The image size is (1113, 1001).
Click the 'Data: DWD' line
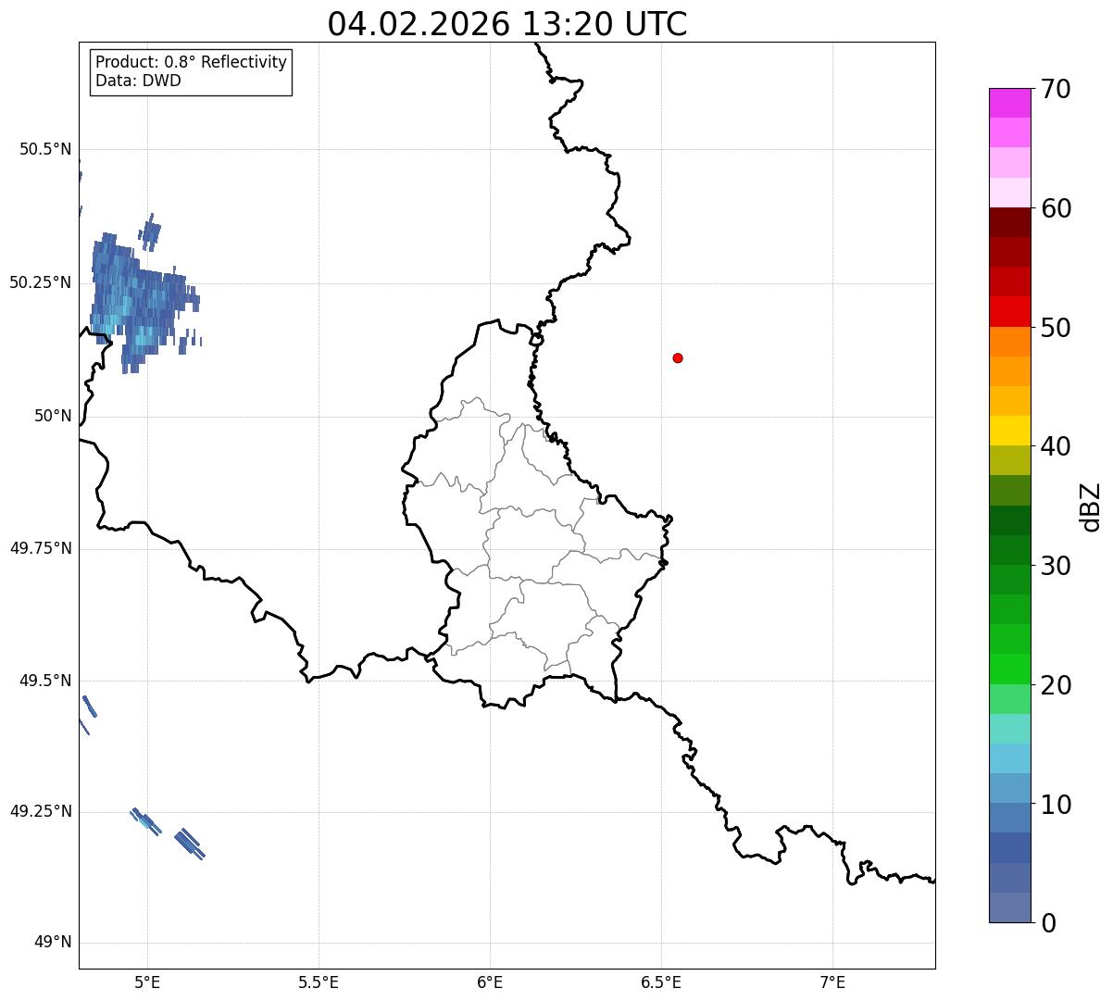tap(138, 81)
